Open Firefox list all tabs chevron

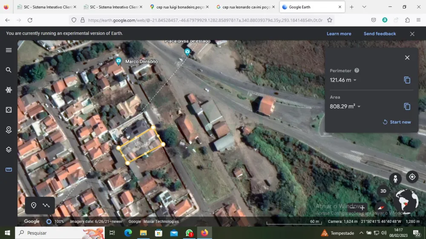coord(364,7)
